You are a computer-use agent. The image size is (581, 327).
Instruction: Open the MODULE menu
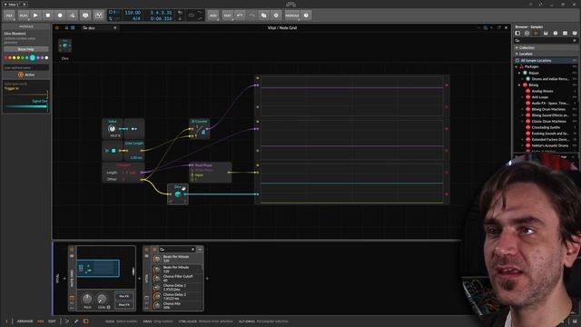pos(292,15)
